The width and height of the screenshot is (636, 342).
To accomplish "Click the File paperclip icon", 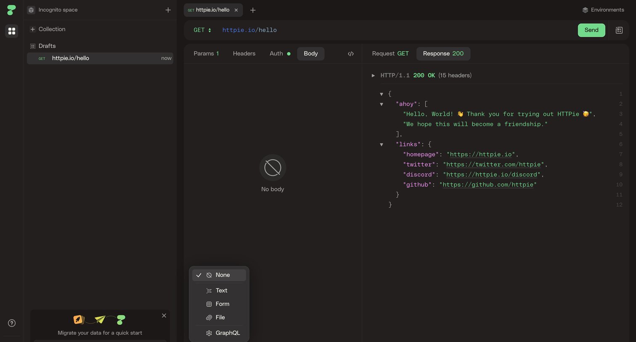I will (x=209, y=318).
